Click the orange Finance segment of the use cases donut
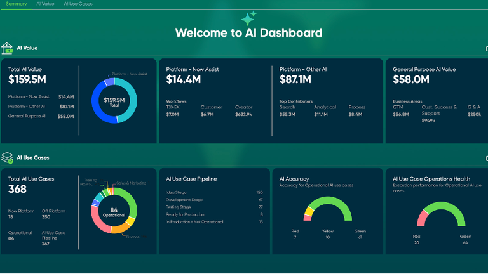The height and width of the screenshot is (274, 488). (121, 229)
